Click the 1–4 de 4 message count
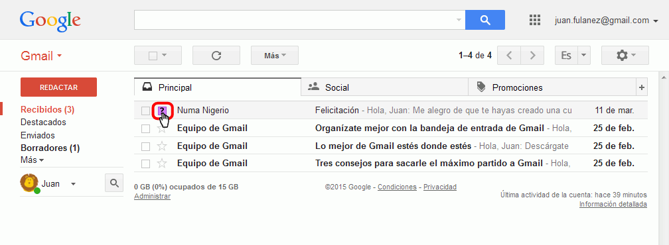 tap(475, 56)
